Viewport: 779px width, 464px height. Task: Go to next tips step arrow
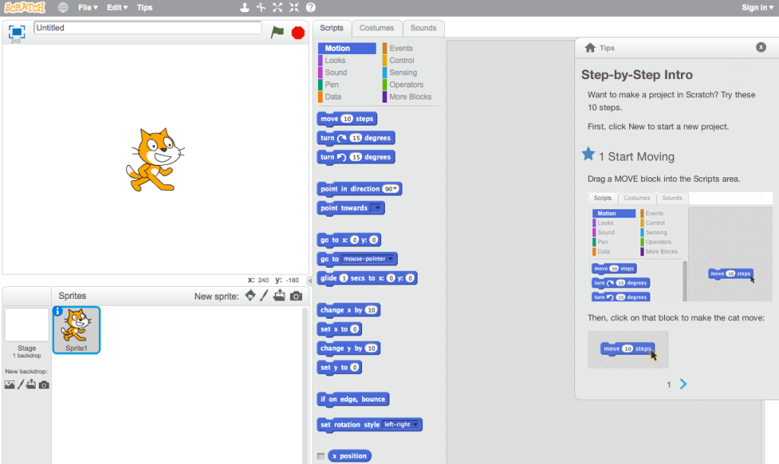(684, 384)
